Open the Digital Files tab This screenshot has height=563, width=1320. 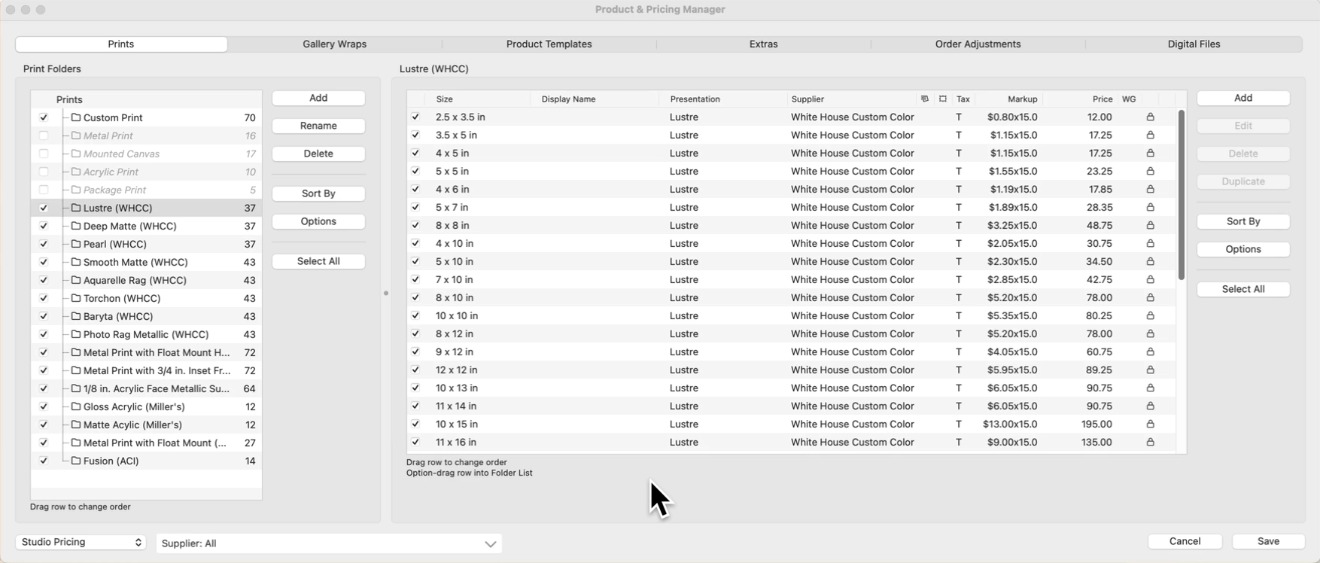coord(1194,44)
